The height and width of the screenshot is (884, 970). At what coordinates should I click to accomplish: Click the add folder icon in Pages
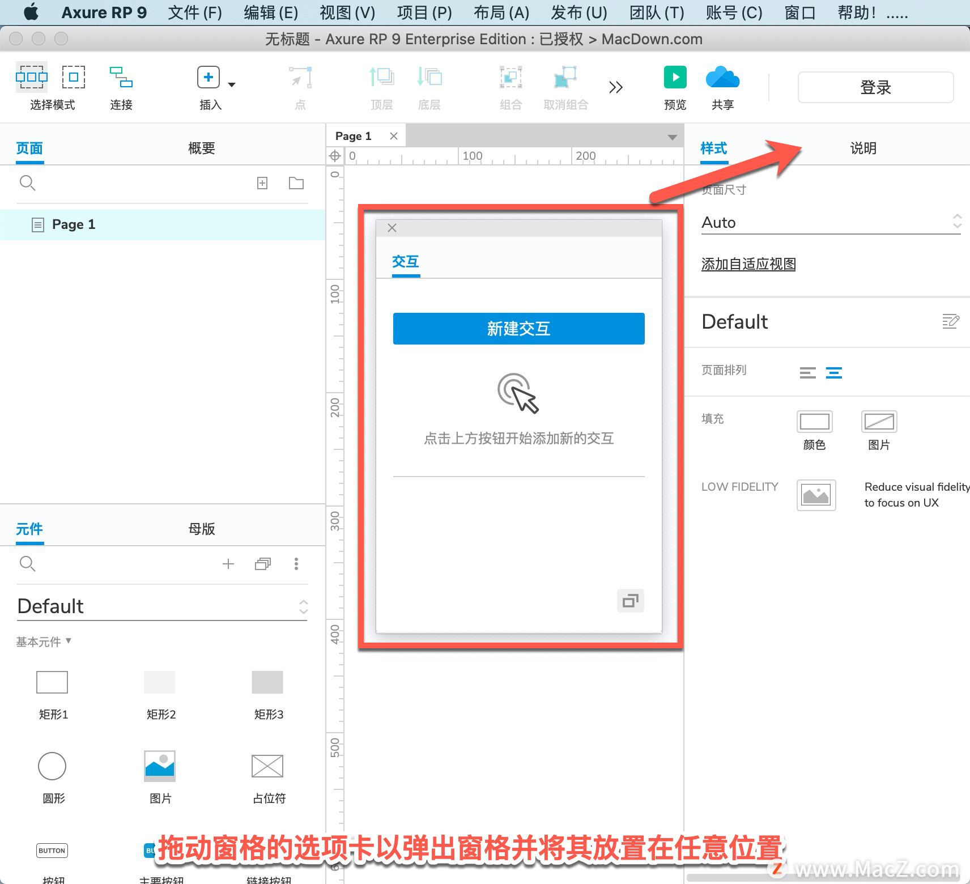[x=296, y=183]
